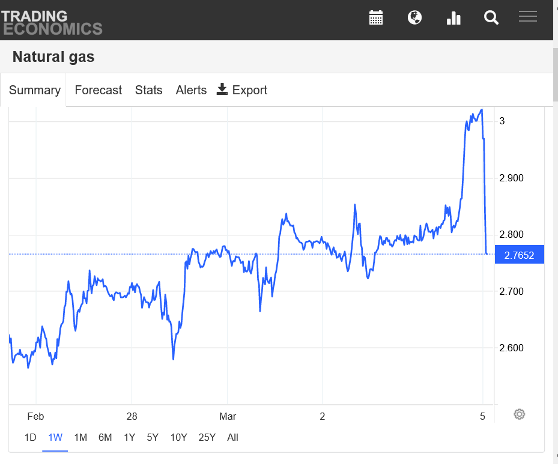
Task: Select 1M time range
Action: [80, 437]
